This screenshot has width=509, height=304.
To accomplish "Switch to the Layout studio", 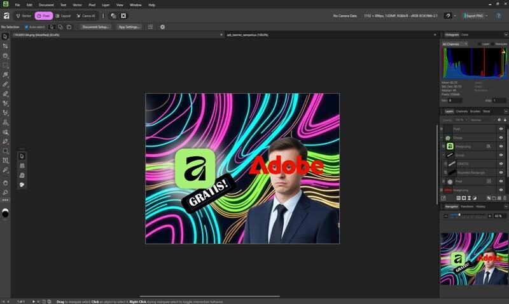I will 63,15.
